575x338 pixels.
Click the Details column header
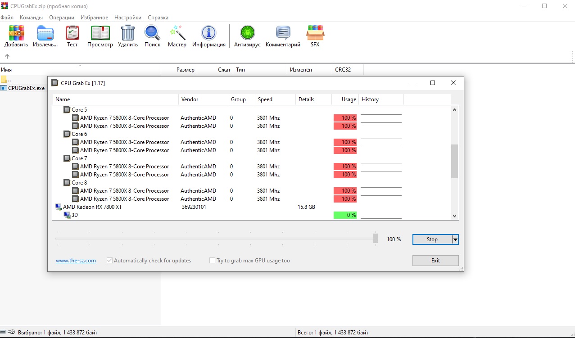click(314, 99)
